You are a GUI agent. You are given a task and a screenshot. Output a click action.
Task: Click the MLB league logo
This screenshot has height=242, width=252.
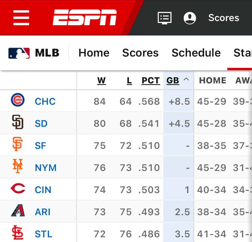(x=19, y=53)
